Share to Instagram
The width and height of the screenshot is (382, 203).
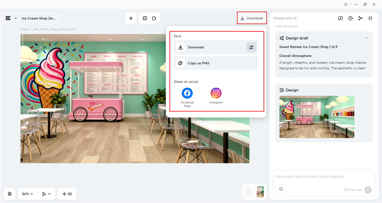pyautogui.click(x=216, y=96)
